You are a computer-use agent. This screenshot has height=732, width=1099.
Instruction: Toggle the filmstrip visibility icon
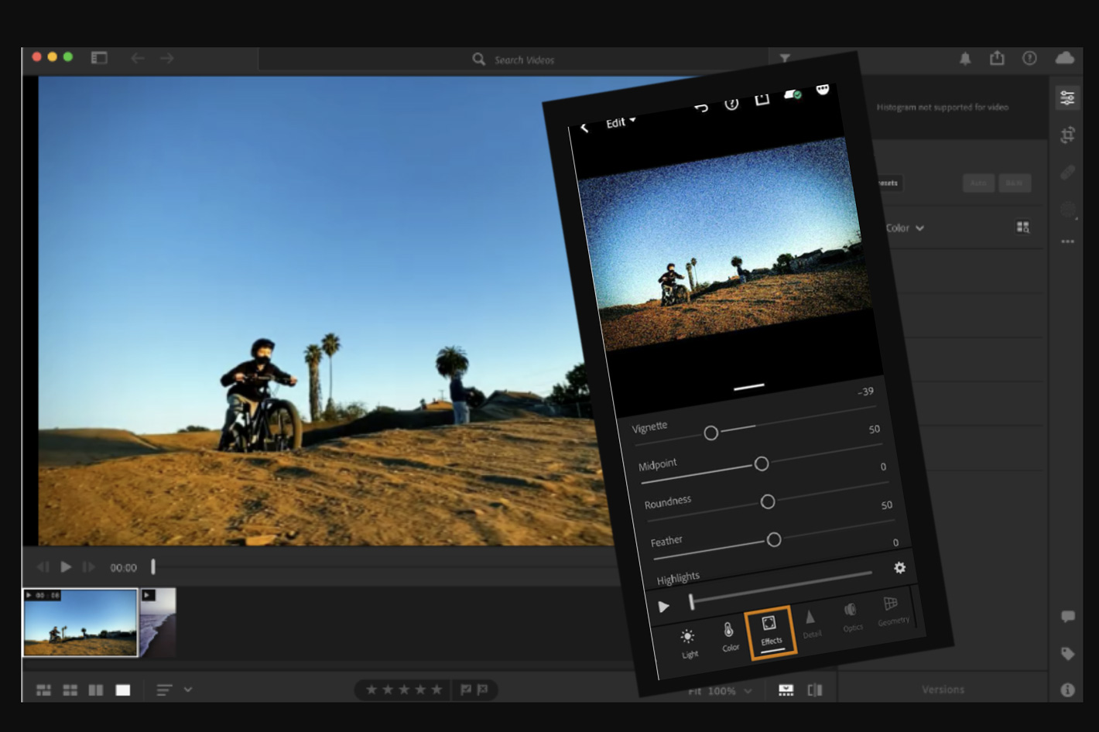pos(786,690)
